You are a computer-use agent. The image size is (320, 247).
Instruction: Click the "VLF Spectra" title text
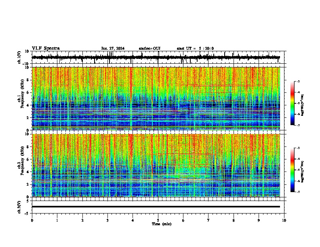point(46,48)
